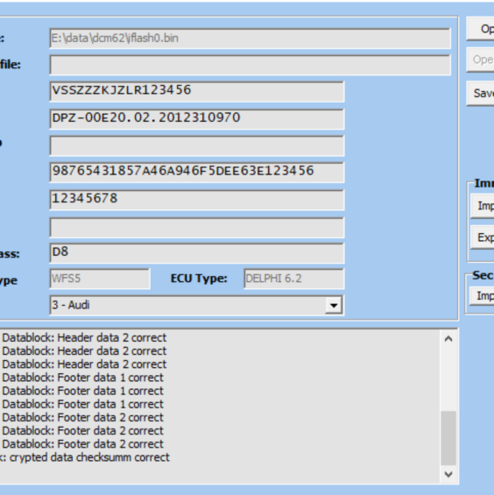Click the WFS5 type field
The width and height of the screenshot is (494, 495).
pyautogui.click(x=100, y=279)
